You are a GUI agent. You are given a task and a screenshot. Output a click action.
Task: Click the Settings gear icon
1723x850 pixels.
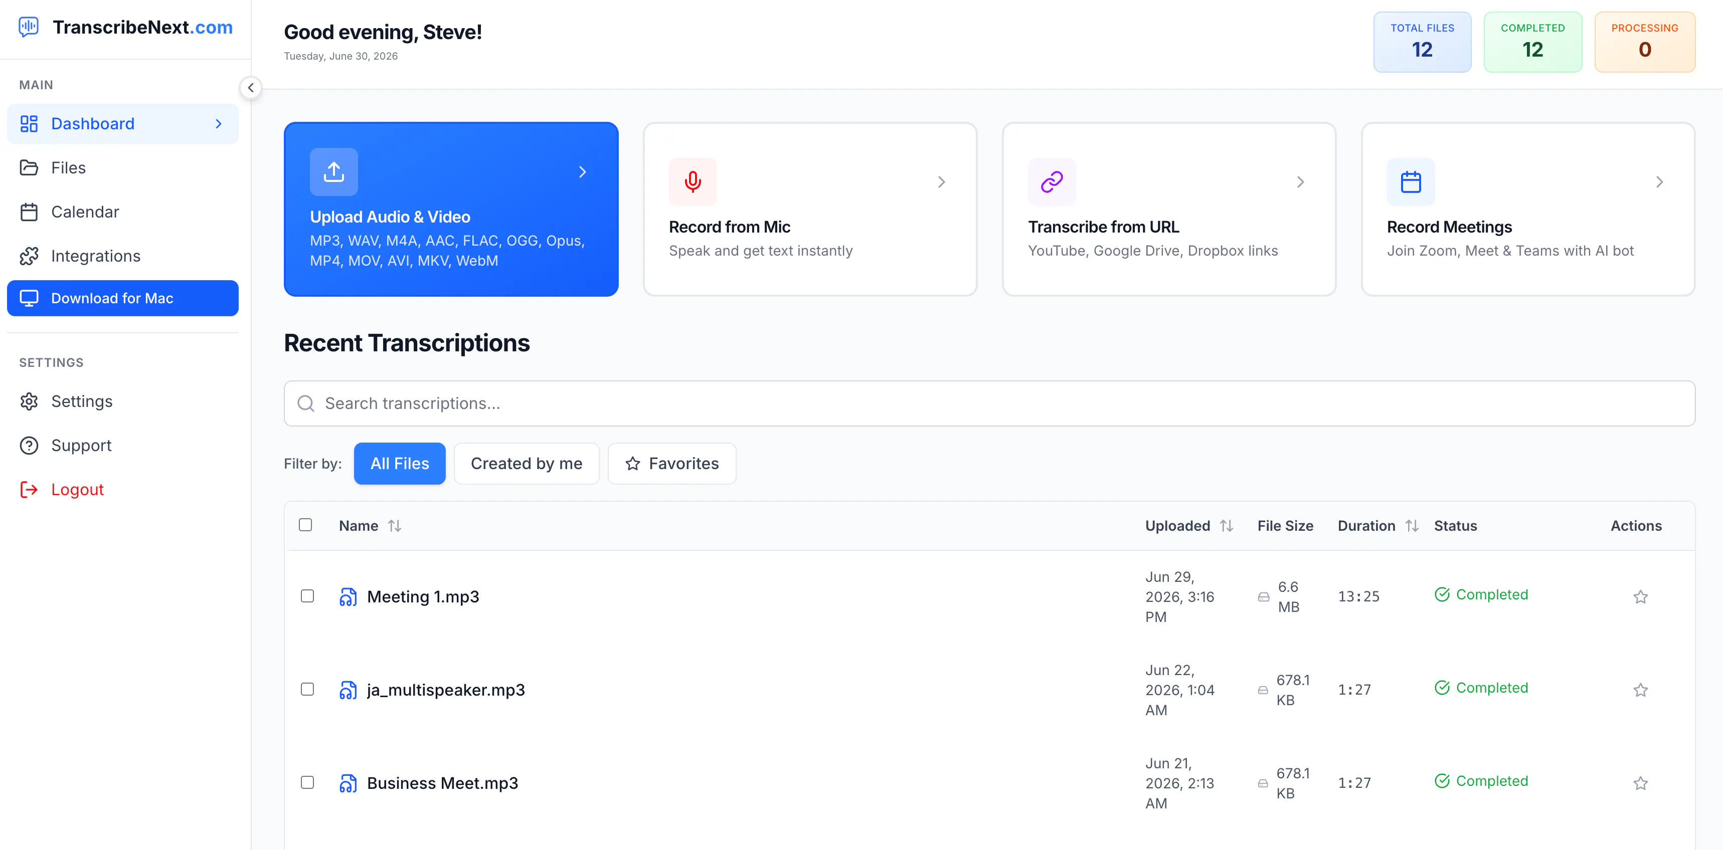(29, 401)
